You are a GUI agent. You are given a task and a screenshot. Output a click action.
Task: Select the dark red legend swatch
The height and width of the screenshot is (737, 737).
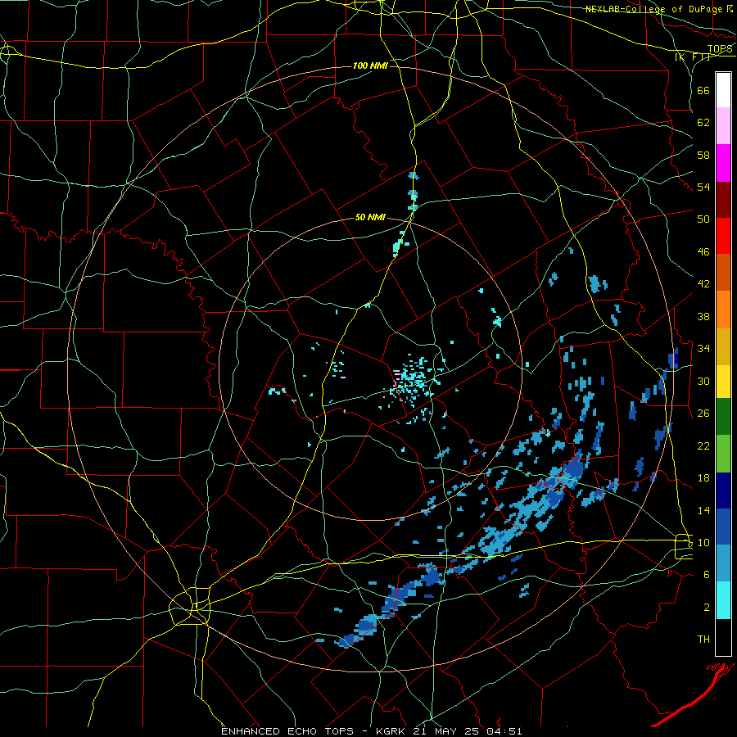(723, 200)
